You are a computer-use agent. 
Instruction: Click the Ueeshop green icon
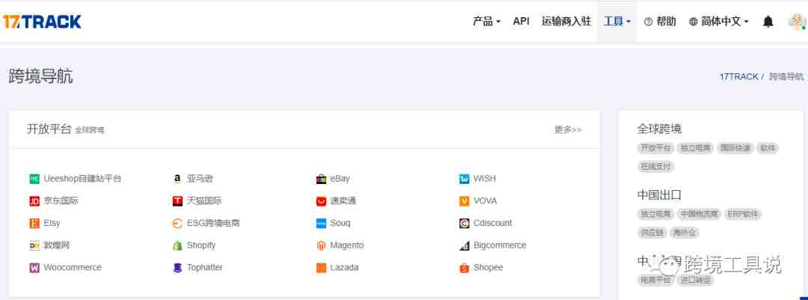pyautogui.click(x=34, y=179)
